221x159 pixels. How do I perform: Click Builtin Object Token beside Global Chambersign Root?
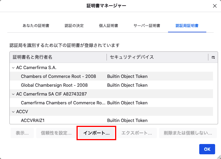[x=127, y=85]
